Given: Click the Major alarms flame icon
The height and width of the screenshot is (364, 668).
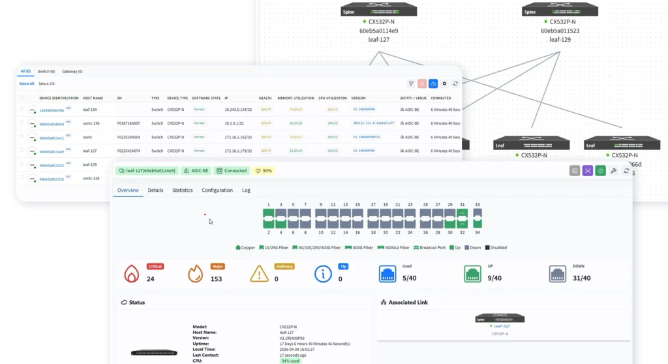Looking at the screenshot, I should pyautogui.click(x=196, y=273).
